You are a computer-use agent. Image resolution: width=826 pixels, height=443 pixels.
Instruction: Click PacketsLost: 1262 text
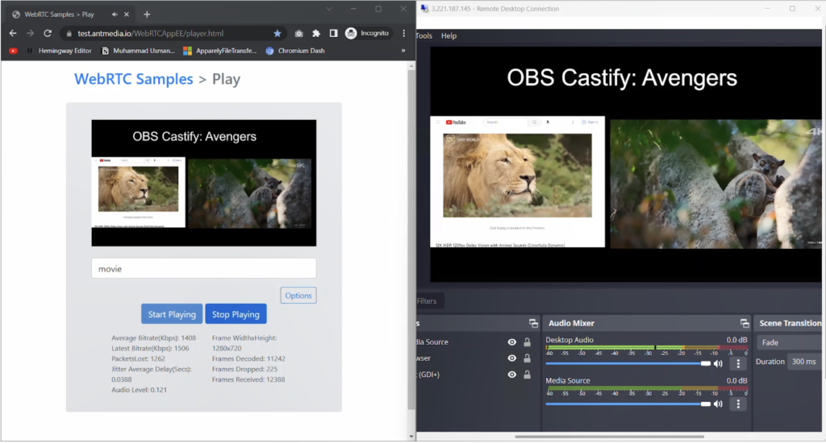click(138, 358)
